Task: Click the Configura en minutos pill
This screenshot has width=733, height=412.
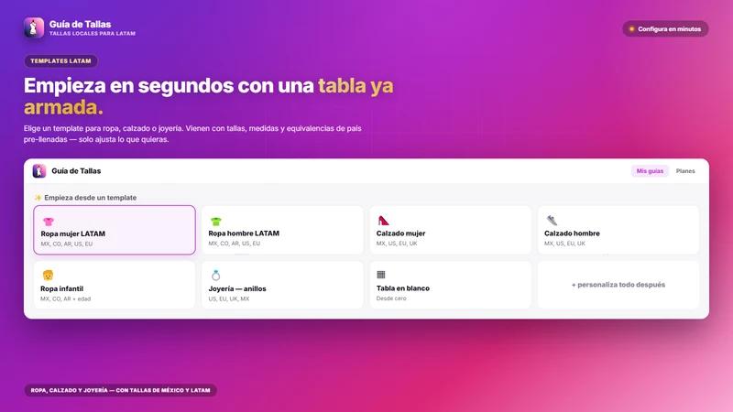Action: [x=665, y=29]
